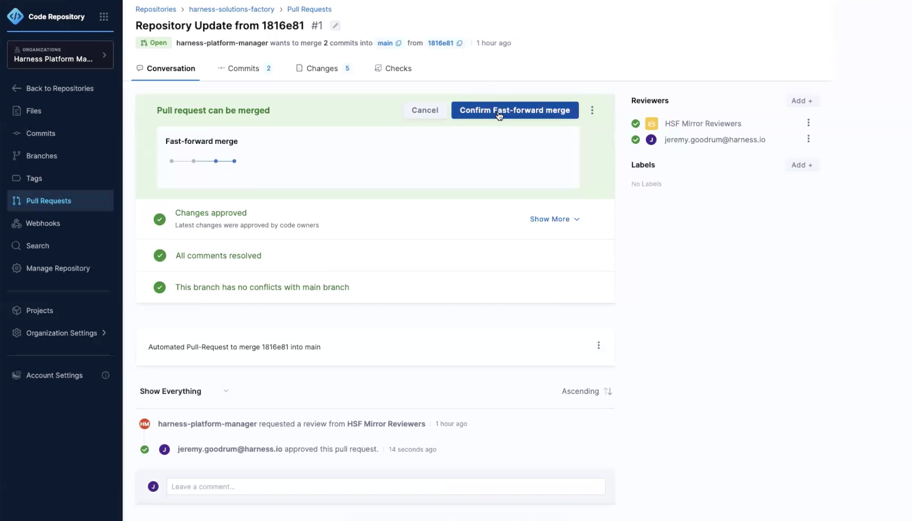This screenshot has width=912, height=521.
Task: Go to Webhooks in the sidebar
Action: (43, 223)
